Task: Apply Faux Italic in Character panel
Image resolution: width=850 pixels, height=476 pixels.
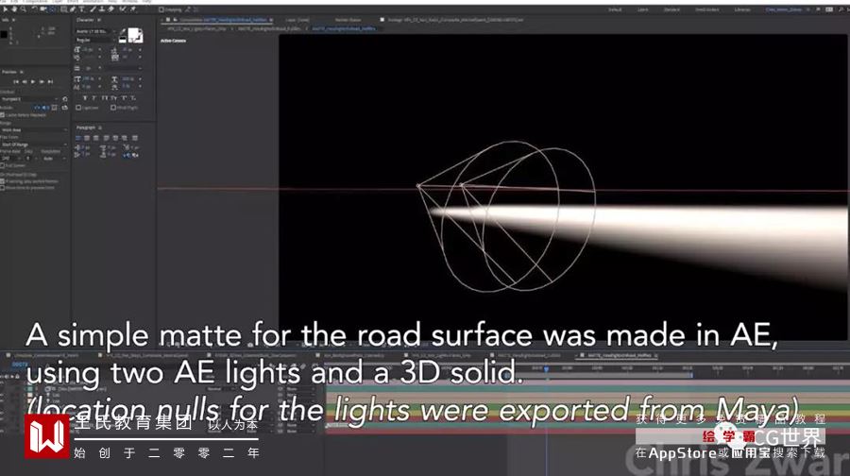Action: click(x=93, y=98)
